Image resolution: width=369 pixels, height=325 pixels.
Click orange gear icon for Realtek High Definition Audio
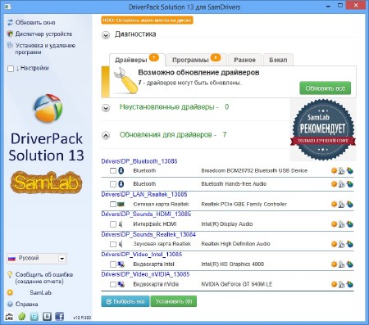point(334,244)
